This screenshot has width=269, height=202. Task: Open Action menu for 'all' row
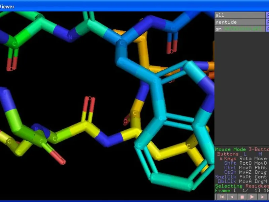pos(267,15)
